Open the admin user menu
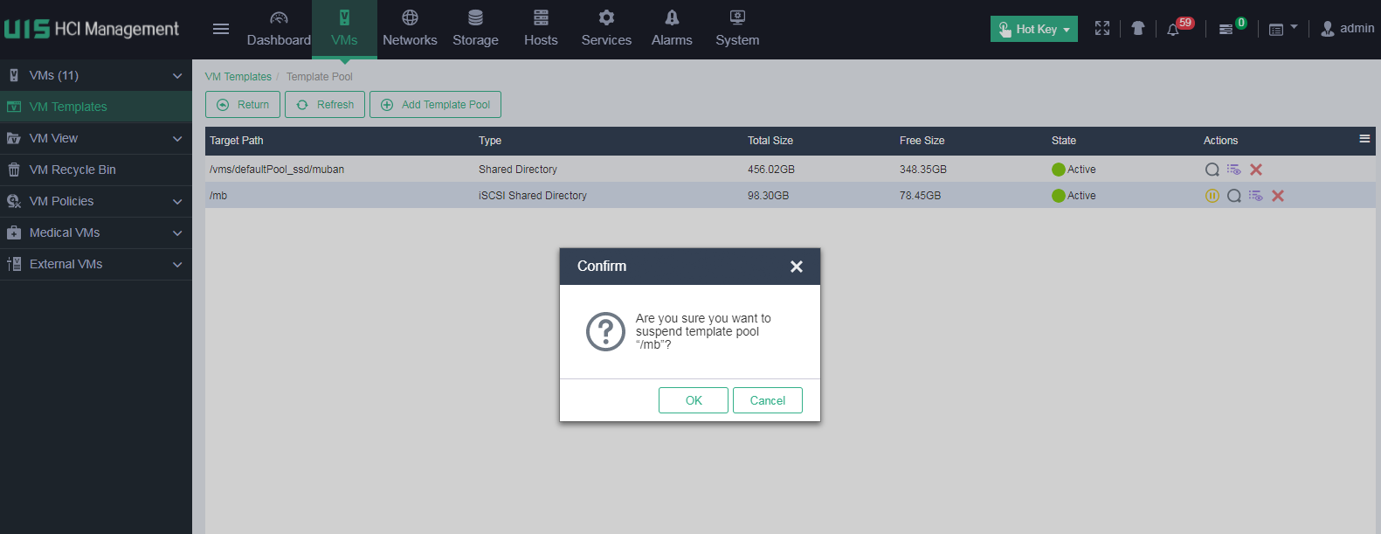Screen dimensions: 1381x534 click(1347, 29)
